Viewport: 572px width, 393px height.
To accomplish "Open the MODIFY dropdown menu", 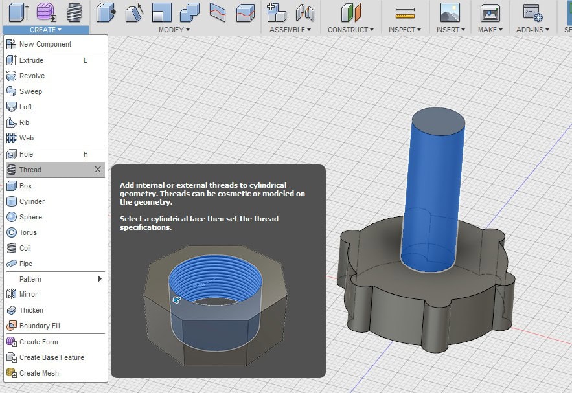I will pyautogui.click(x=174, y=30).
